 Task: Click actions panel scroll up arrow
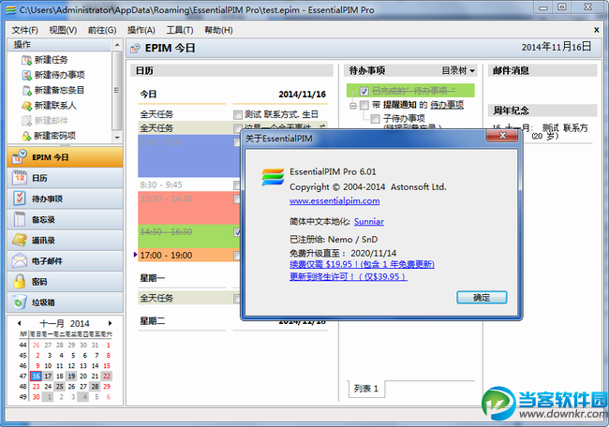(117, 45)
